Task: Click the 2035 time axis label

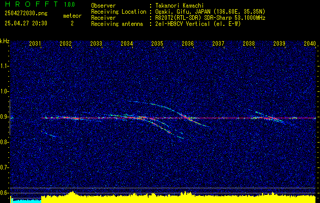Action: (x=157, y=43)
